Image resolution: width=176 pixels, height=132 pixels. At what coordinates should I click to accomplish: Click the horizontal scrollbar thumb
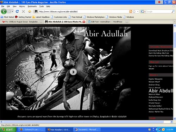pos(83,122)
